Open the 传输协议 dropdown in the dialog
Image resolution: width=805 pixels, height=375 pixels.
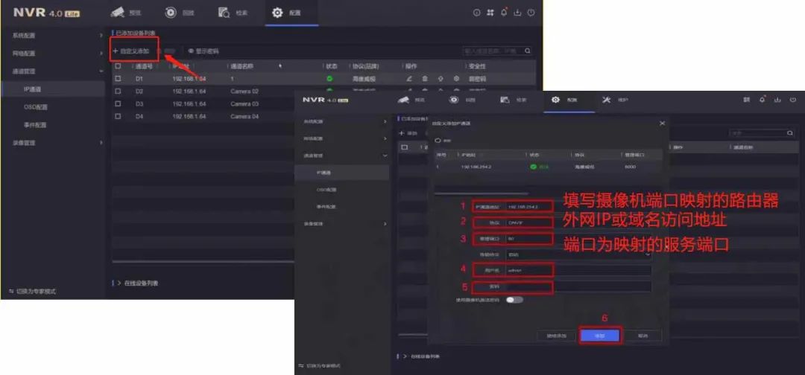click(x=578, y=254)
